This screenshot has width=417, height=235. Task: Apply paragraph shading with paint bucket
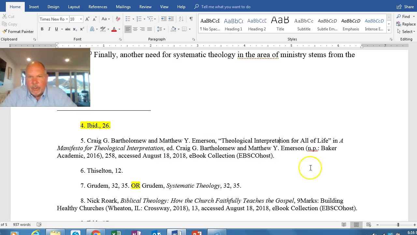tap(173, 29)
